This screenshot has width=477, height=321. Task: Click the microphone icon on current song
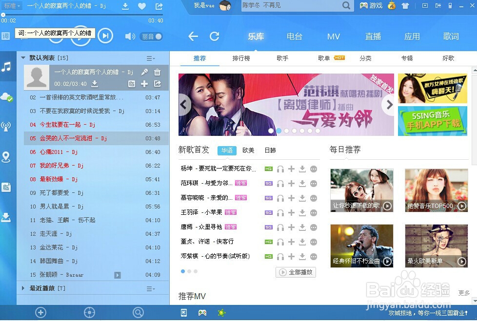[x=144, y=72]
